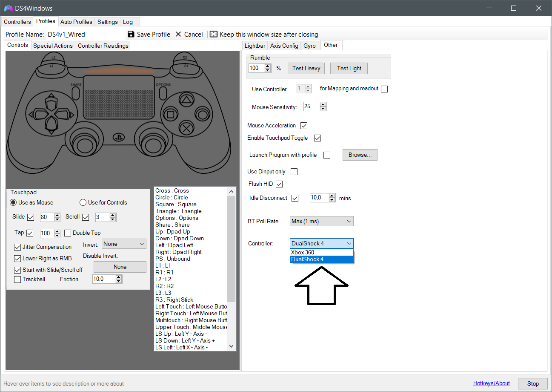Screen dimensions: 552x392
Task: Open the Hotkeys/About link
Action: 492,383
